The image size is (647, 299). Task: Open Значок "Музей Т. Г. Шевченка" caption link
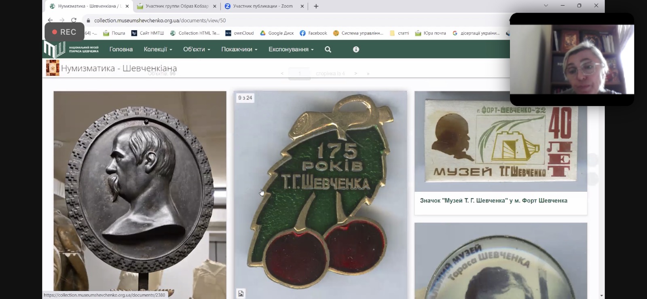tap(493, 201)
